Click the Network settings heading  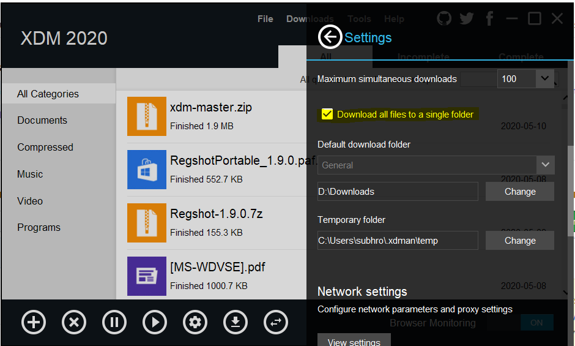(362, 291)
